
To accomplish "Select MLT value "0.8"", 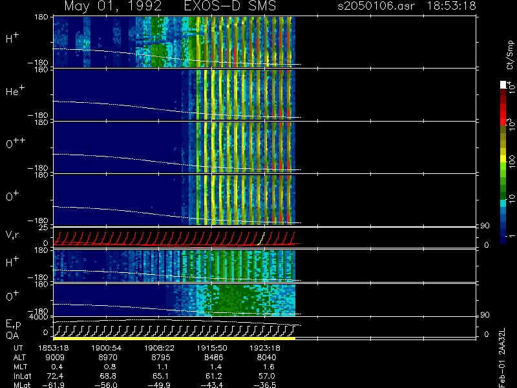I will [x=110, y=367].
